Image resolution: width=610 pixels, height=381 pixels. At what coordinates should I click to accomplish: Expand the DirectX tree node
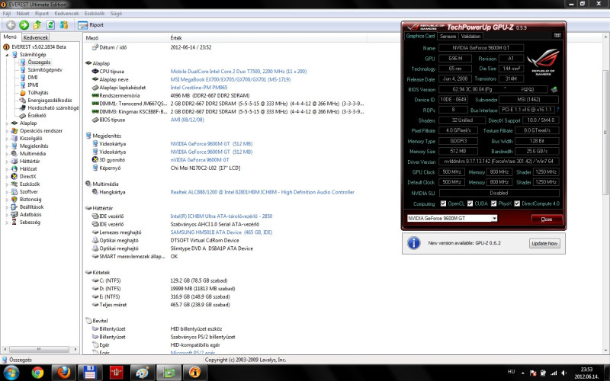(7, 177)
